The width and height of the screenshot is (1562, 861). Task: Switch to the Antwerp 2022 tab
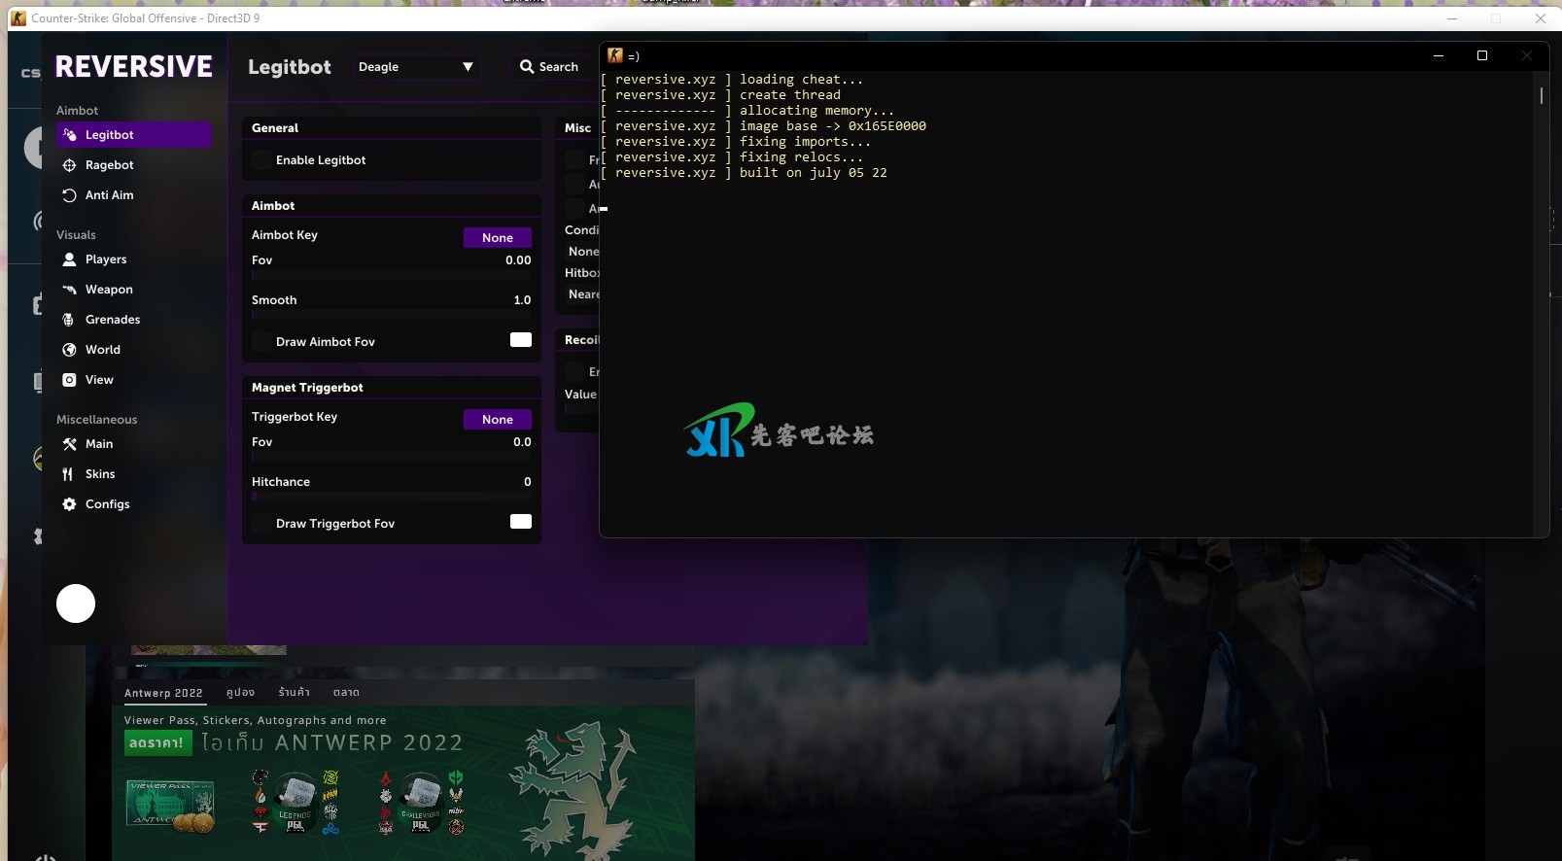[x=163, y=693]
